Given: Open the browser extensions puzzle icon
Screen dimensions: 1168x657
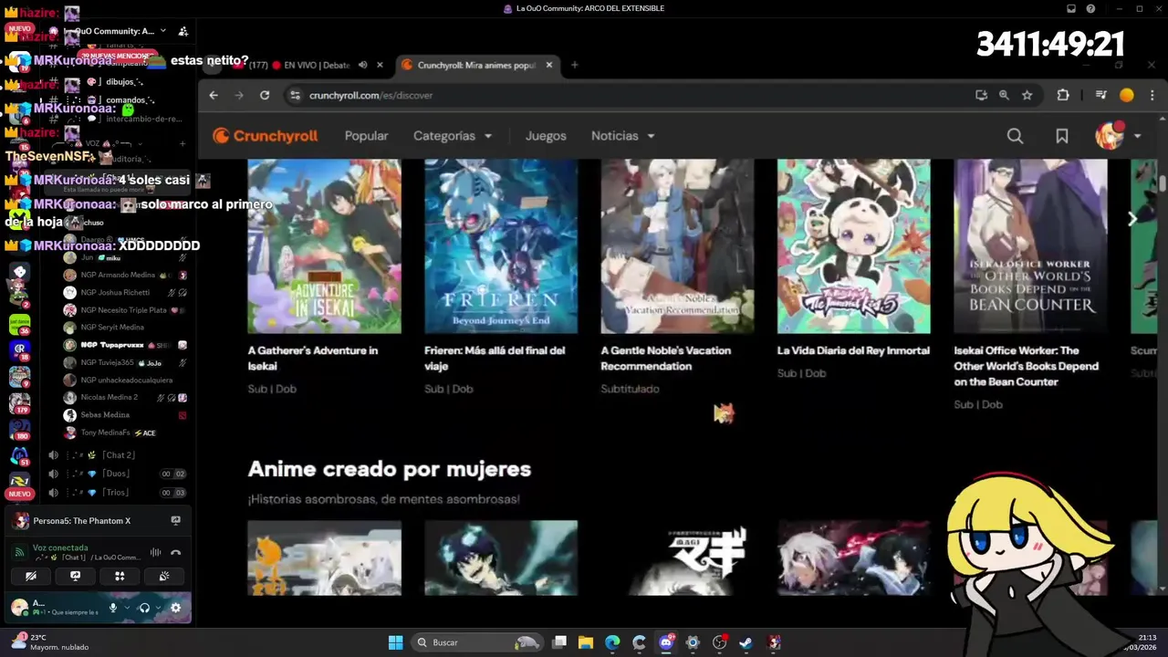Looking at the screenshot, I should (x=1063, y=95).
